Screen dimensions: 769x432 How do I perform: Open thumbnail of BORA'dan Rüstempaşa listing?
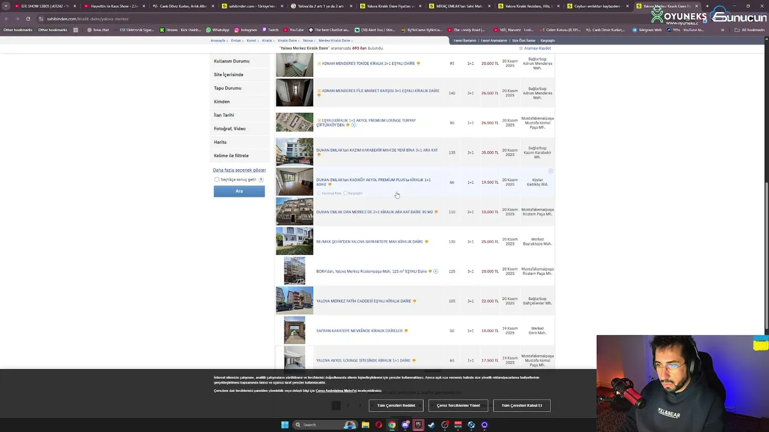[x=294, y=271]
